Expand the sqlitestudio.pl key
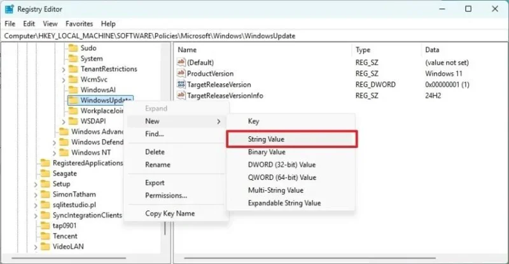 click(x=36, y=205)
